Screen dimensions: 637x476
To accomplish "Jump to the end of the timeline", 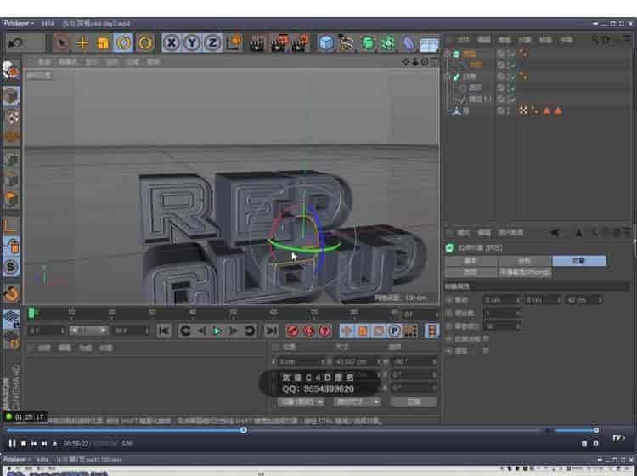I will [x=271, y=331].
